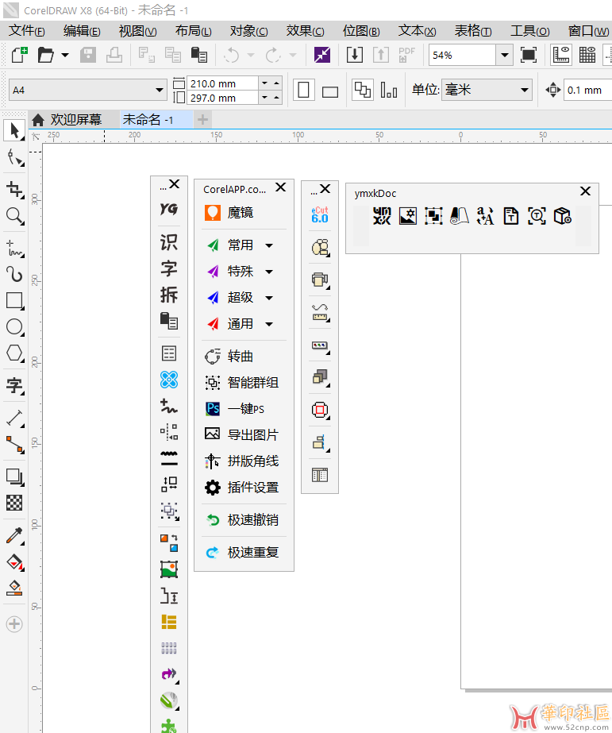This screenshot has width=612, height=733.
Task: Expand the 超级 submenu arrow
Action: point(269,298)
